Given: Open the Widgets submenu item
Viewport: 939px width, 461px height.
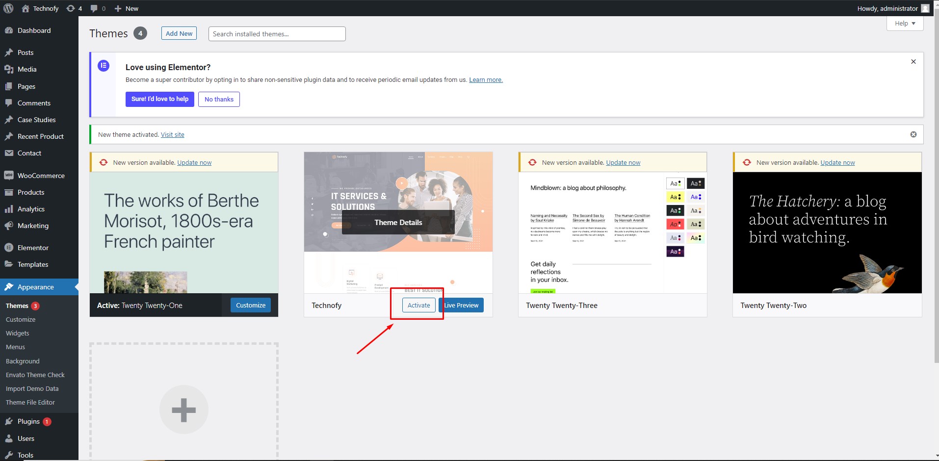Looking at the screenshot, I should [x=18, y=333].
